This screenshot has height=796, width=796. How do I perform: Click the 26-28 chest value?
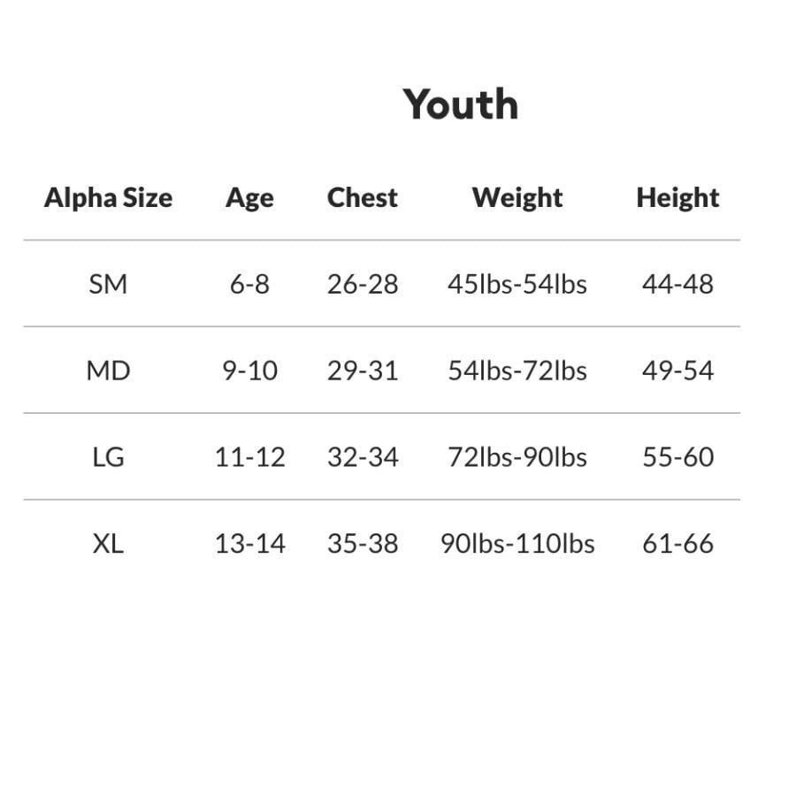(x=363, y=284)
